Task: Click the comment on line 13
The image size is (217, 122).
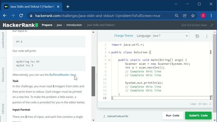Action: [143, 90]
